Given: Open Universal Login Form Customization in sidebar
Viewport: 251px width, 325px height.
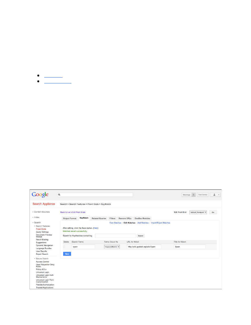Looking at the screenshot, I should [x=45, y=281].
